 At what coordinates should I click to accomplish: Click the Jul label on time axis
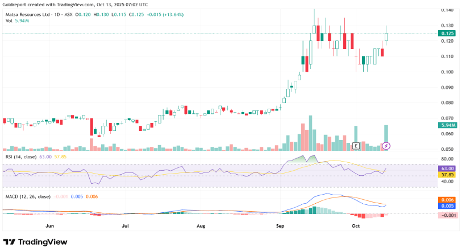126,226
